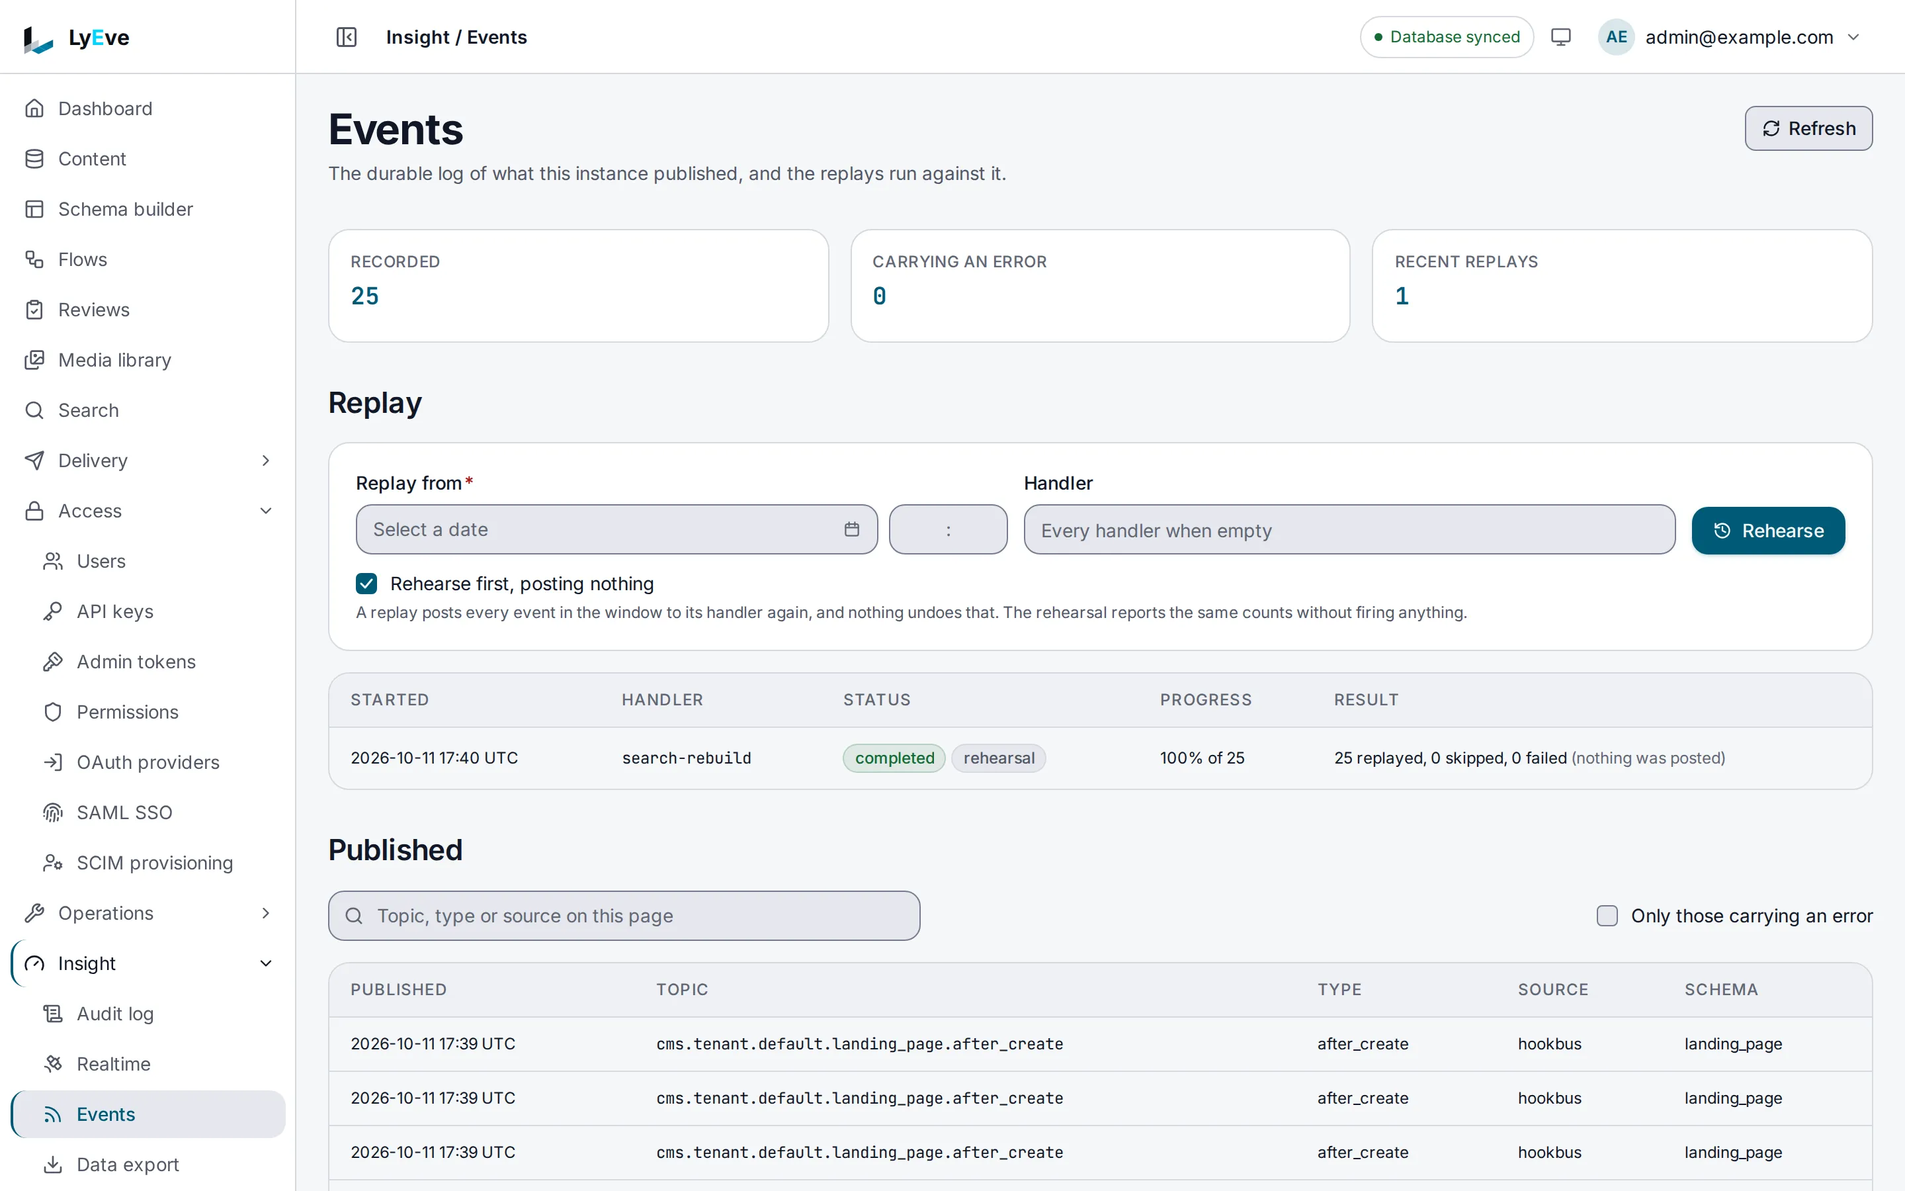The height and width of the screenshot is (1191, 1905).
Task: Click the Select a date field
Action: [x=616, y=529]
